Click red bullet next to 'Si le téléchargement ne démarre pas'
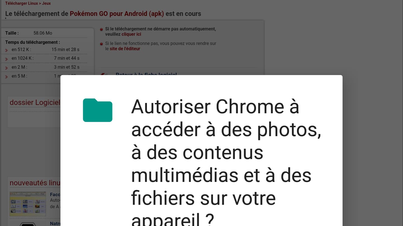The image size is (403, 226). point(102,29)
